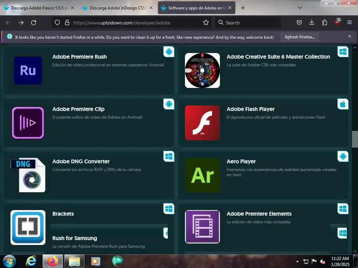Switch to Descarga Adobe Fresco tab
This screenshot has width=358, height=268.
39,8
